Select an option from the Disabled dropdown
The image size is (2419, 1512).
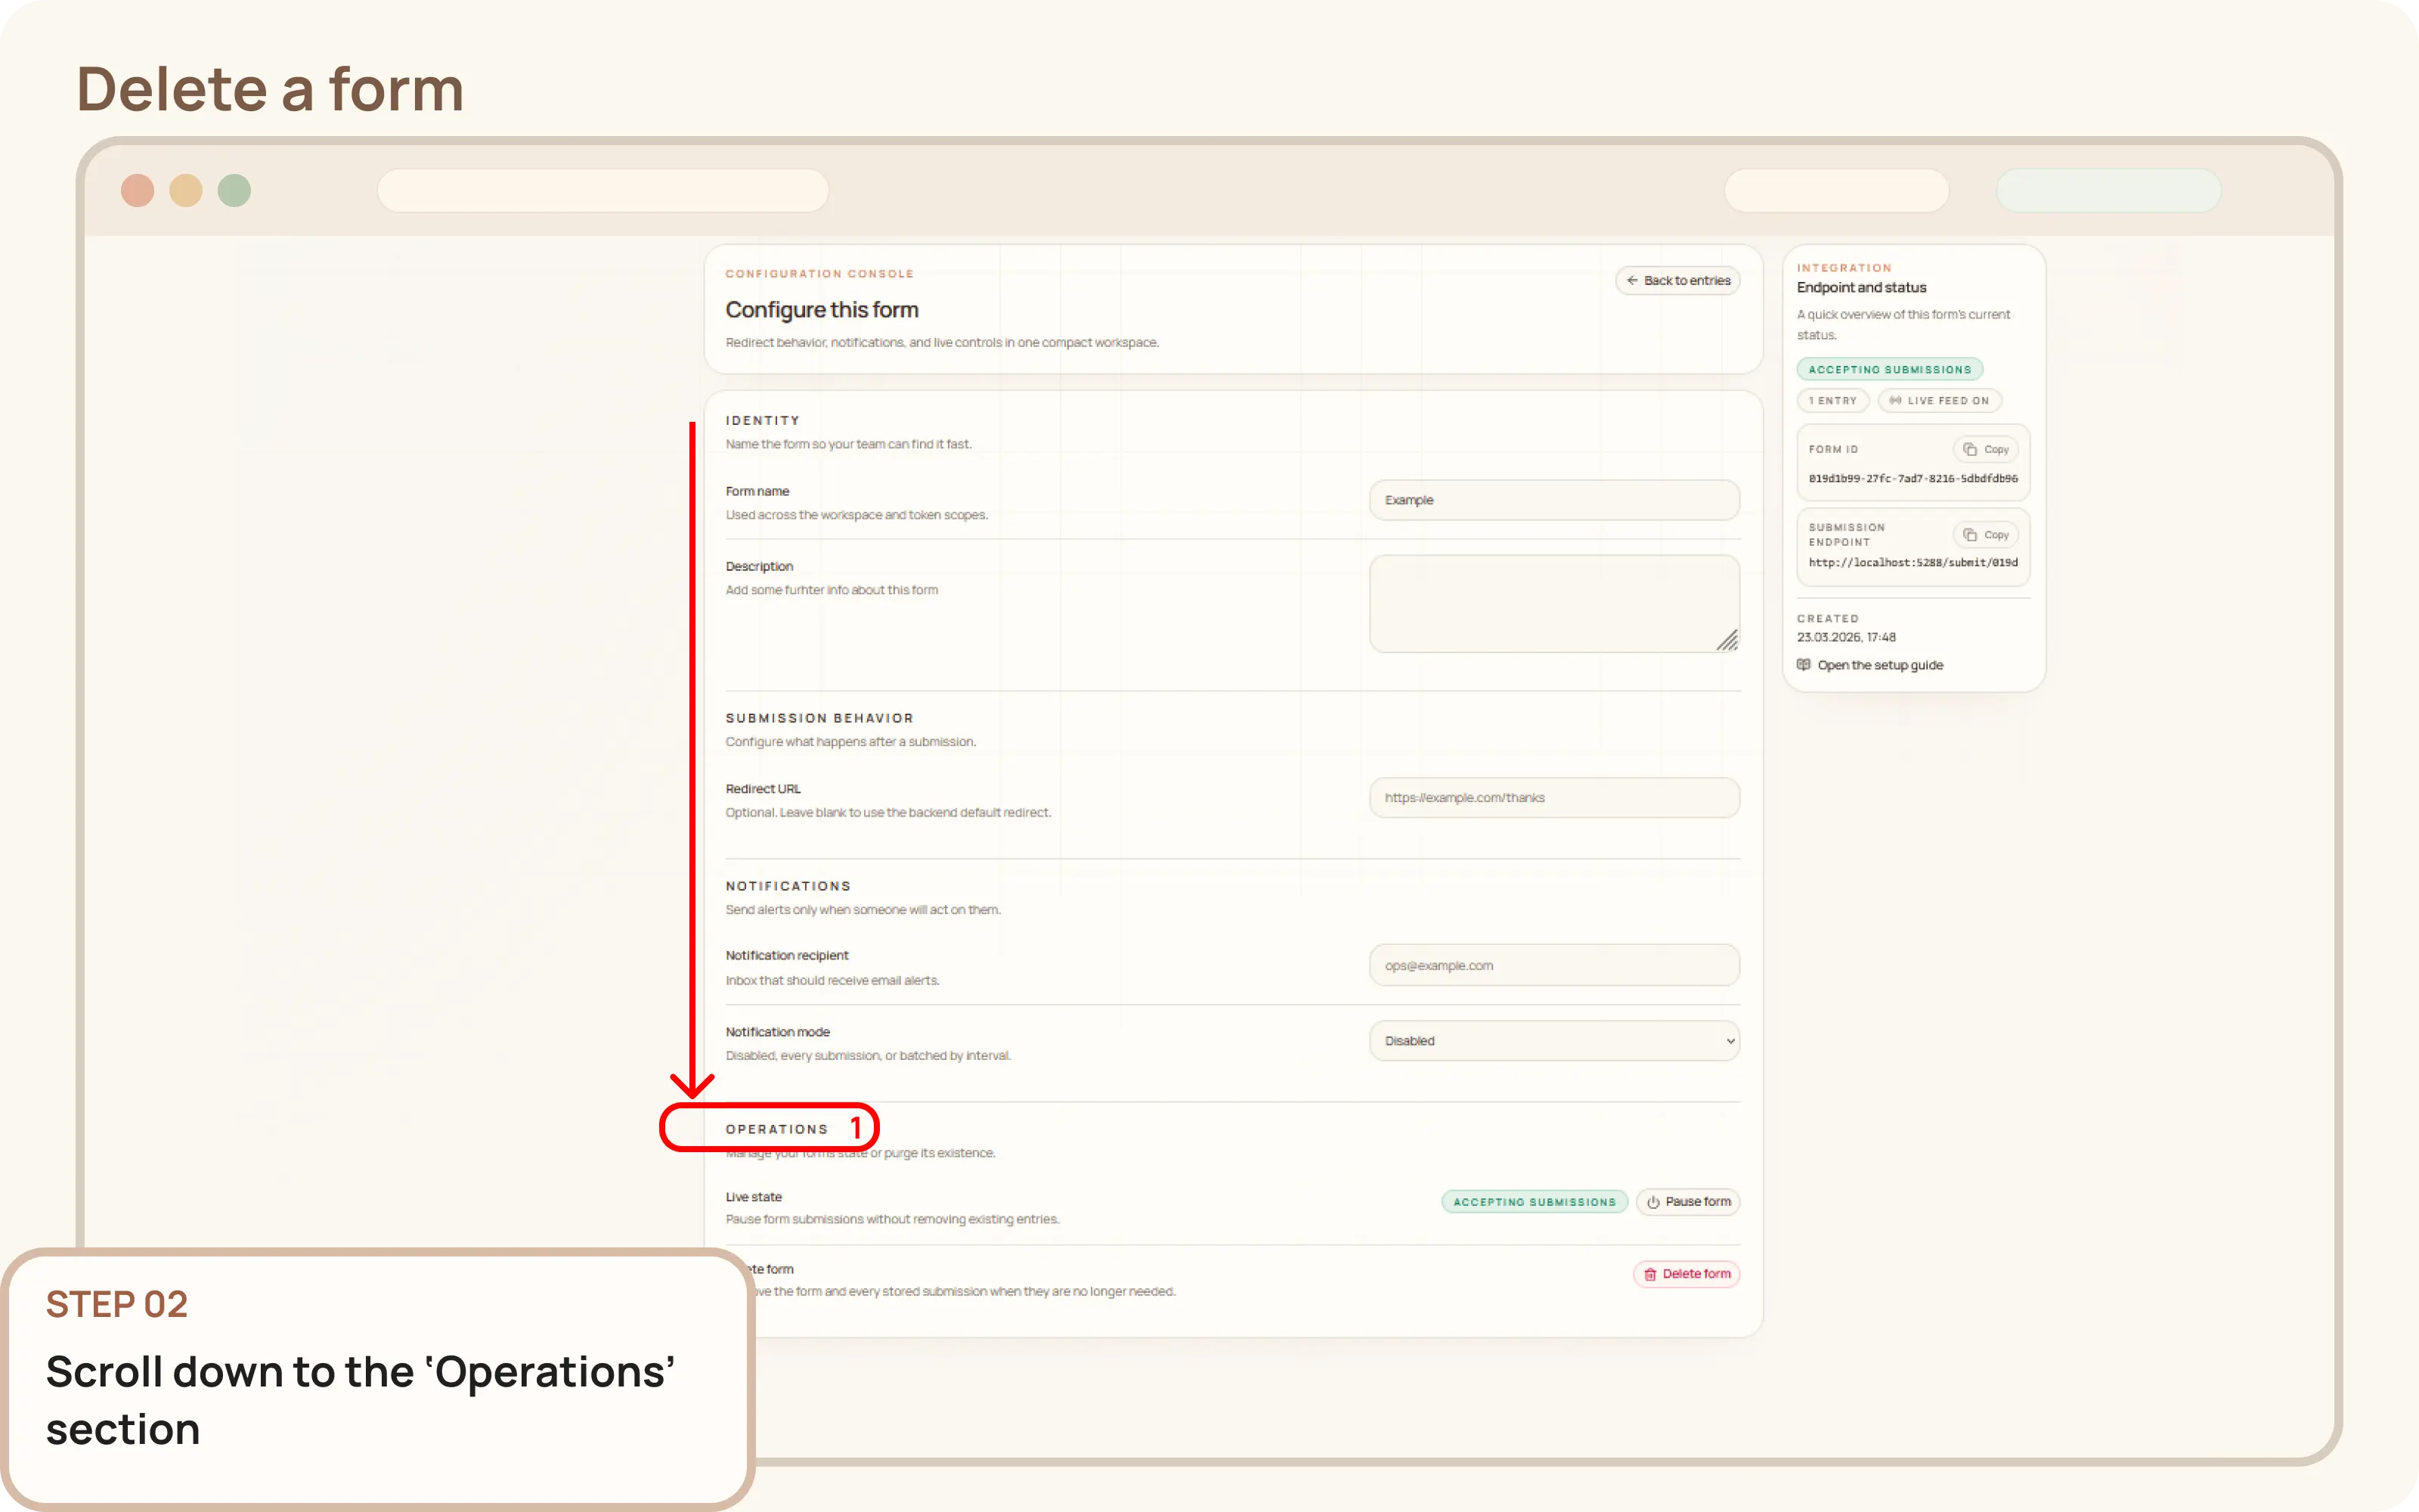click(1553, 1040)
